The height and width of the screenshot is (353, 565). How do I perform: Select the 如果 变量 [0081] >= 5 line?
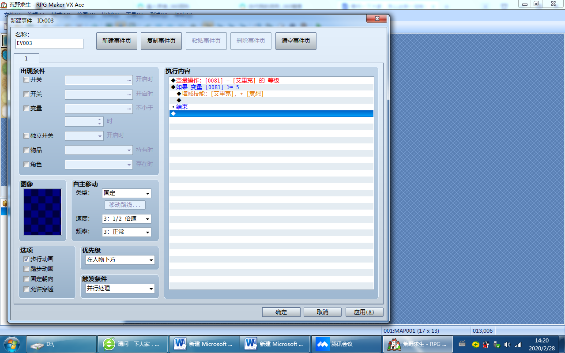[x=271, y=87]
